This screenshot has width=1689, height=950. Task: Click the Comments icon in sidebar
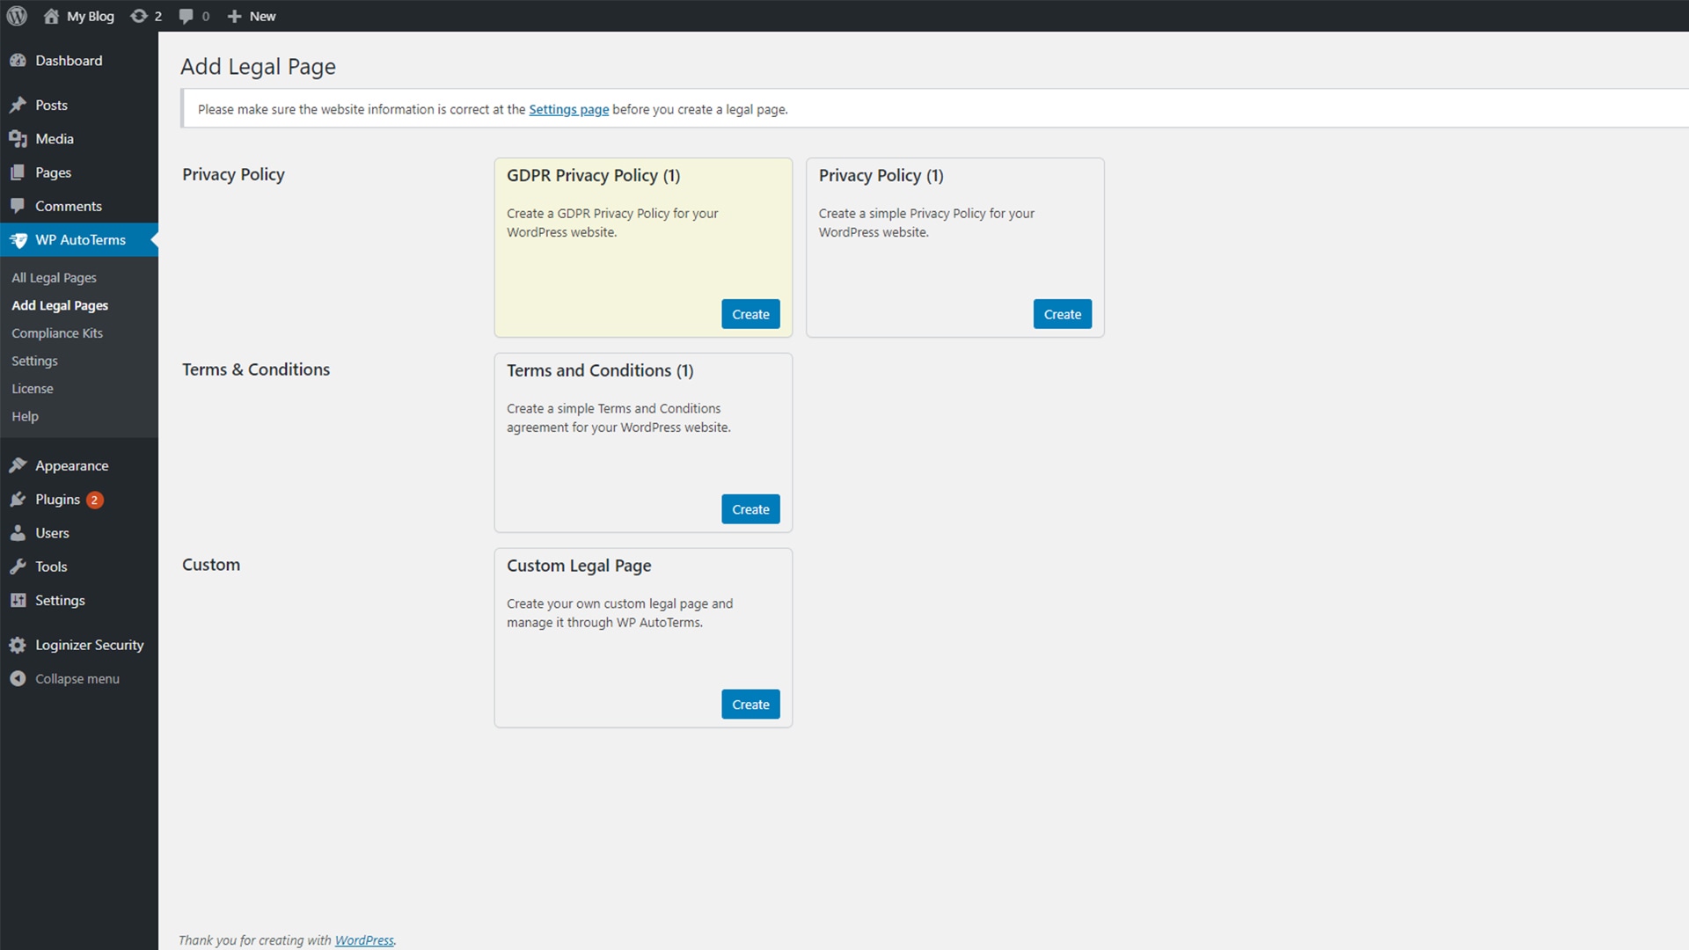coord(18,205)
